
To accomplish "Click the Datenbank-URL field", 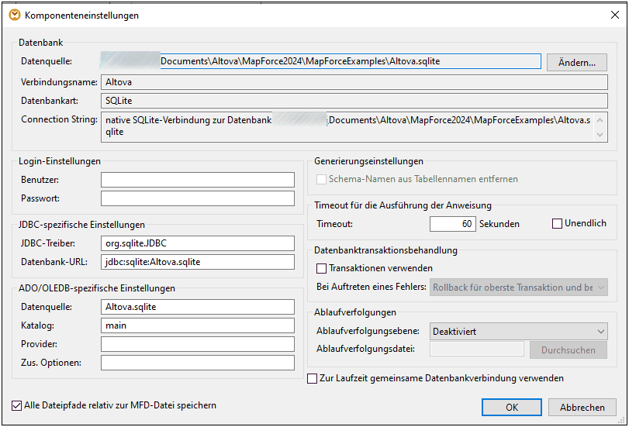I will pos(198,262).
